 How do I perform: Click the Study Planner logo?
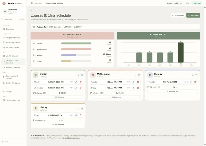(4, 4)
